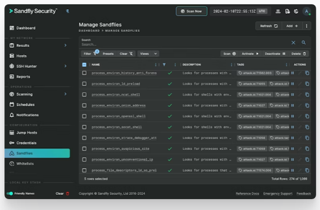The width and height of the screenshot is (320, 210).
Task: Open the Reference Docs link
Action: tap(247, 193)
